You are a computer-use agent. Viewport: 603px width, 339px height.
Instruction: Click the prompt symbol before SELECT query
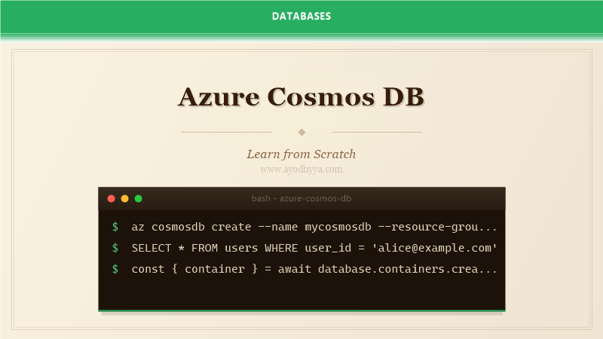115,248
